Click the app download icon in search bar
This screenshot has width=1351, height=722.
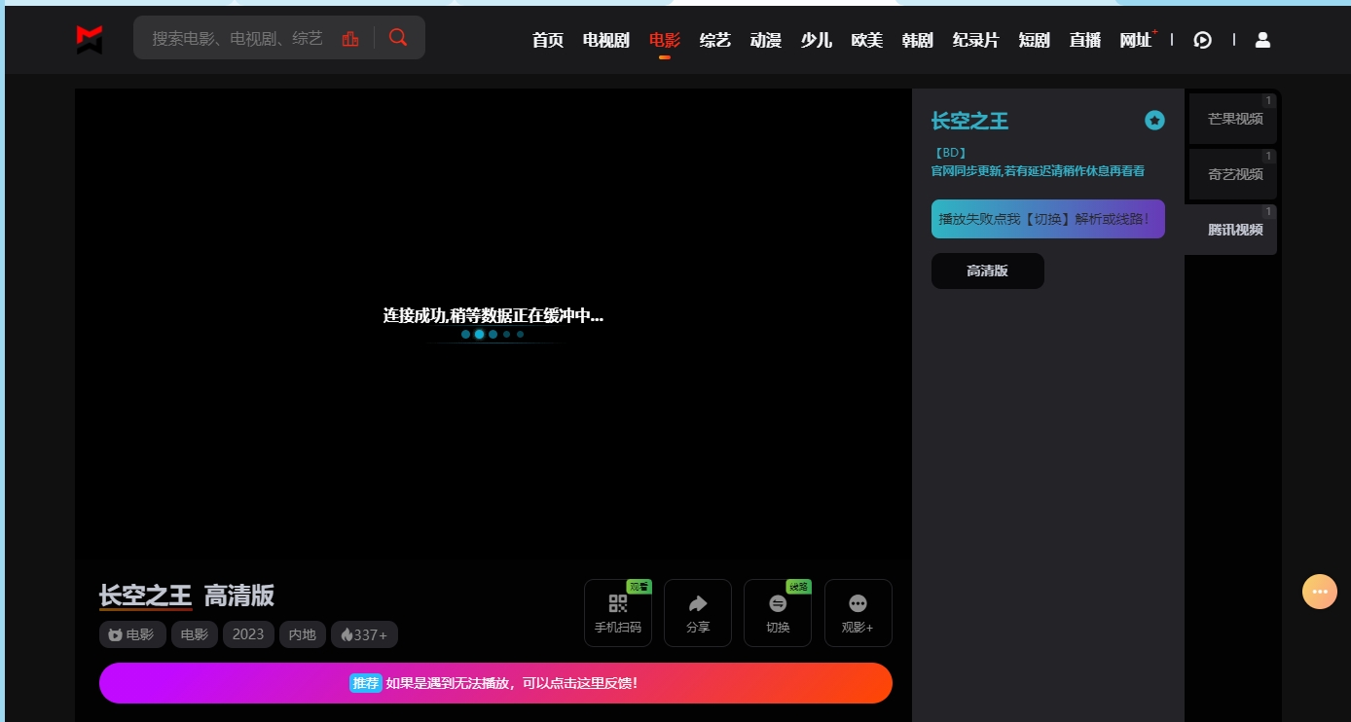pos(350,36)
